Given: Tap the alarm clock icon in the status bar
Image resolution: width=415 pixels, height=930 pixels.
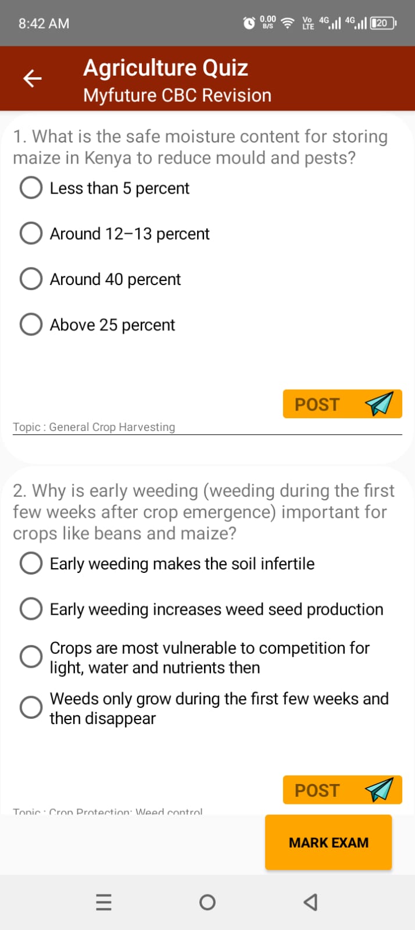Looking at the screenshot, I should point(248,23).
